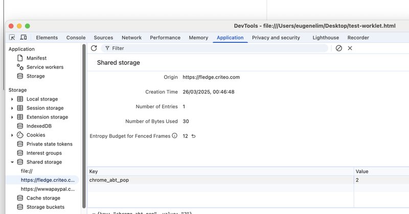Click the Entropy Budget value 12
This screenshot has width=409, height=214.
tap(185, 136)
